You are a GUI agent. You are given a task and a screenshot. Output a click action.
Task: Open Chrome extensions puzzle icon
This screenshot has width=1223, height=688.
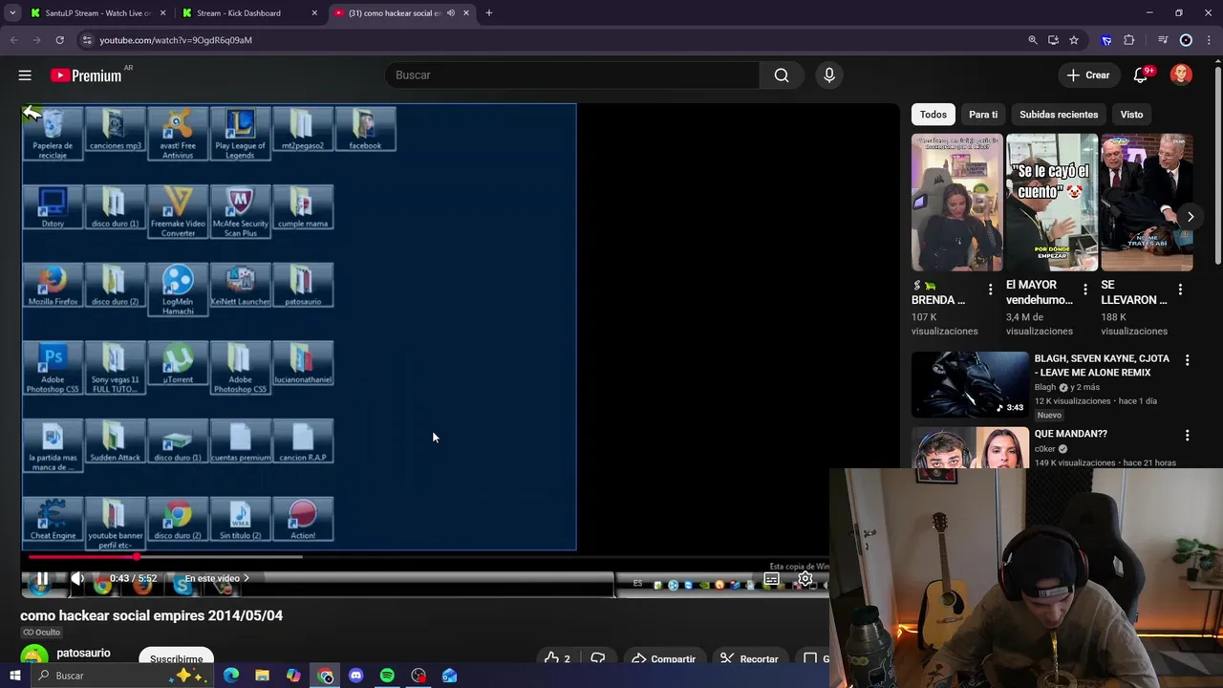click(1129, 40)
